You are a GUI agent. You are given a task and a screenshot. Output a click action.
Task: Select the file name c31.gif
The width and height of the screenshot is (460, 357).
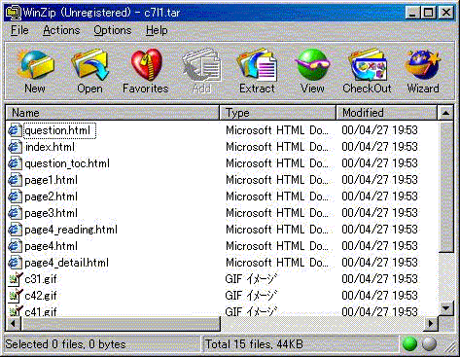point(41,279)
